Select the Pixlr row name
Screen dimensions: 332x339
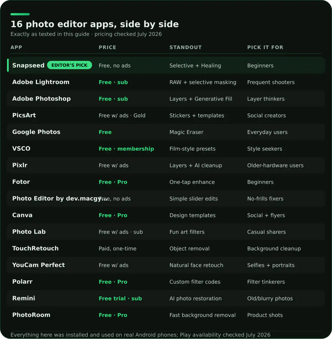coord(20,165)
